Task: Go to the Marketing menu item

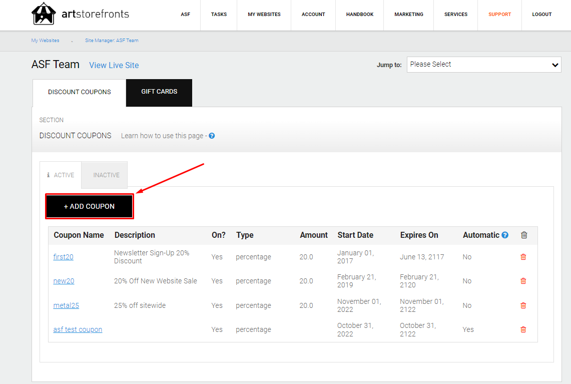Action: click(x=408, y=15)
